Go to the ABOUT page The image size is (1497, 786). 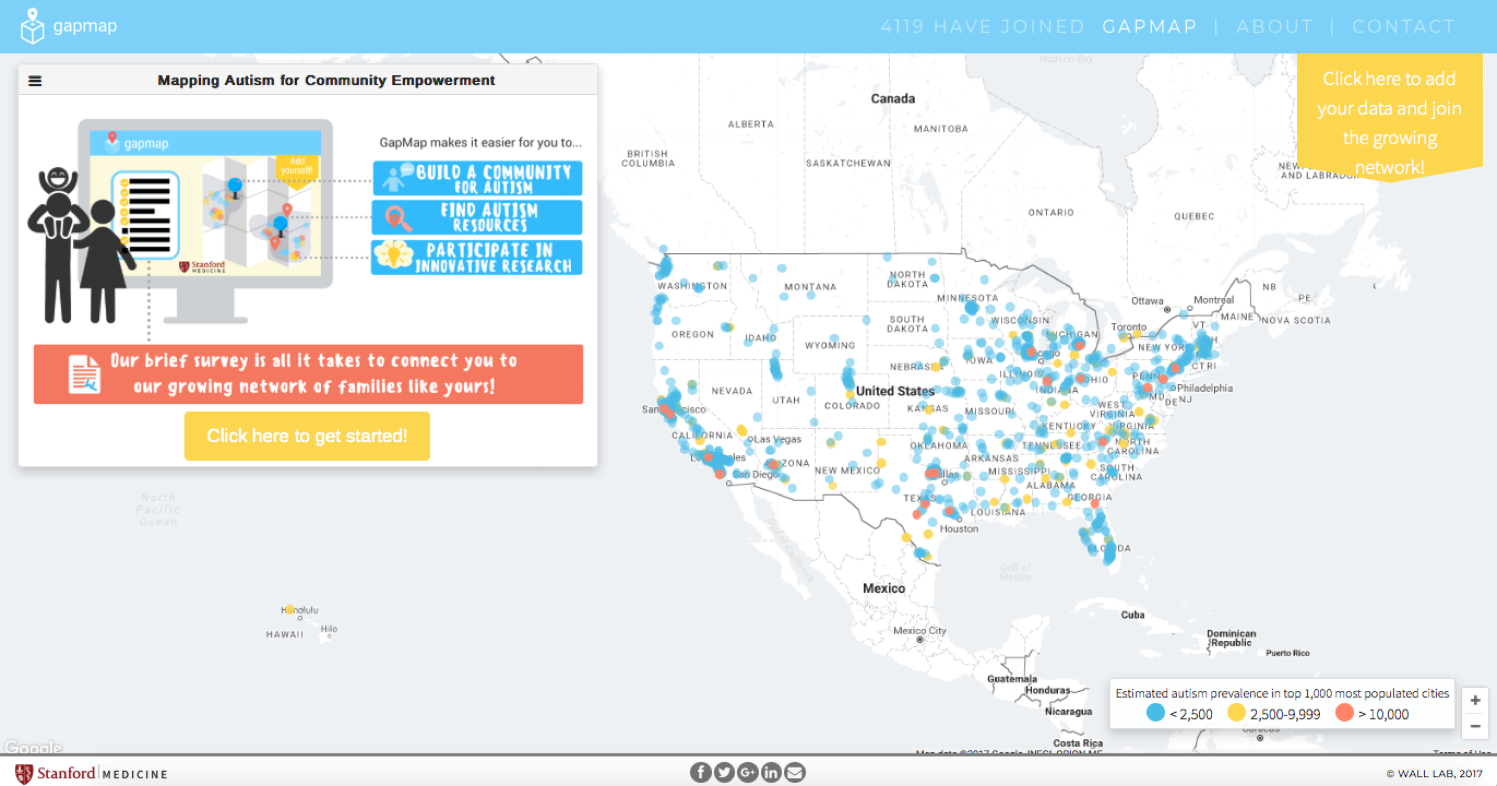point(1274,26)
